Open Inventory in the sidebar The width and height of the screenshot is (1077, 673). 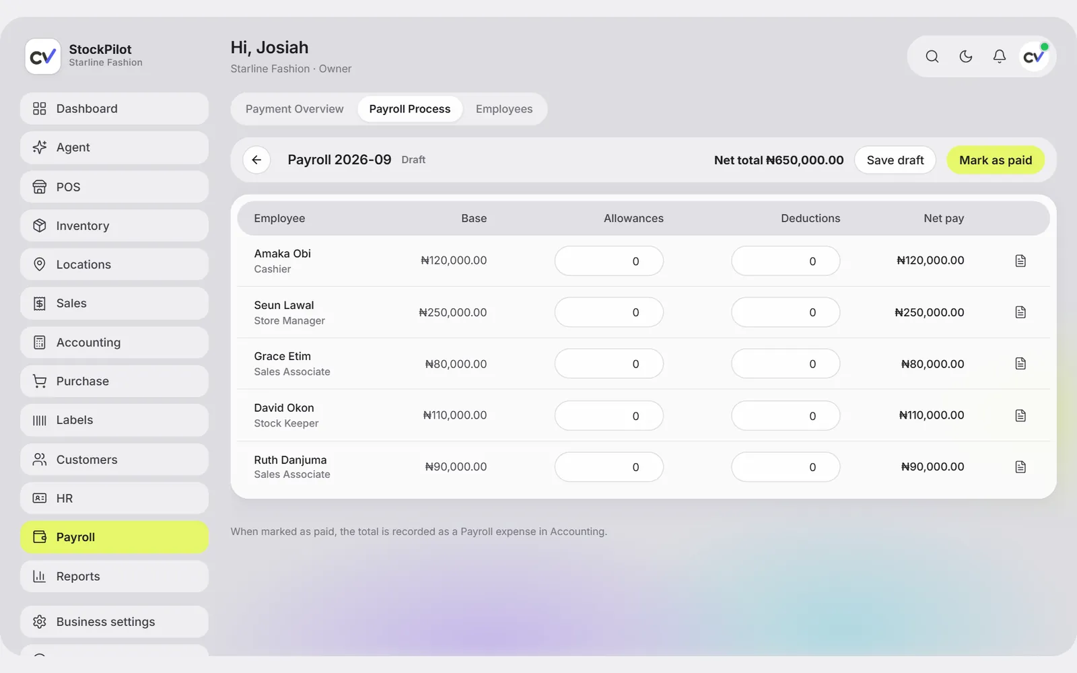point(114,226)
